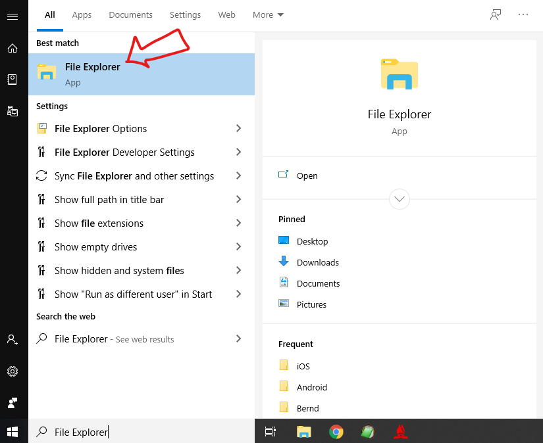This screenshot has height=443, width=543.
Task: Launch Google Chrome from the taskbar
Action: click(x=336, y=432)
